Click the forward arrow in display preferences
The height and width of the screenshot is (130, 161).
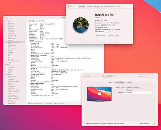point(98,76)
